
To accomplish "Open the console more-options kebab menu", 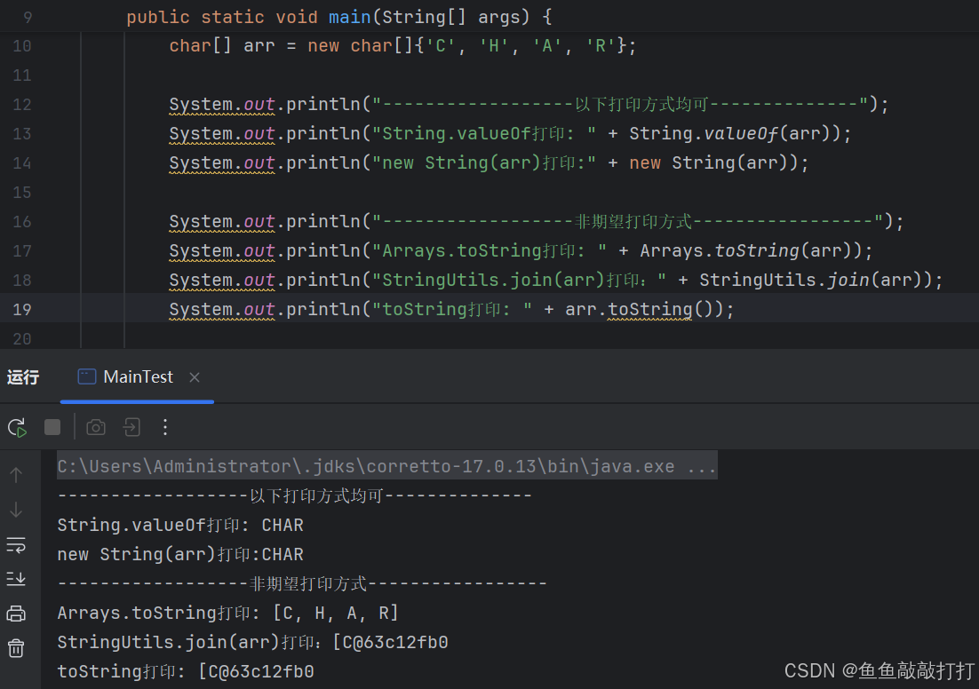I will (x=164, y=427).
